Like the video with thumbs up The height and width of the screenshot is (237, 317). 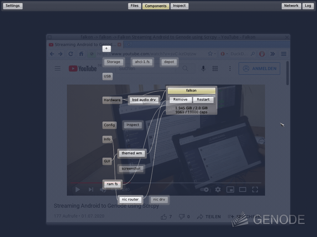tap(164, 216)
